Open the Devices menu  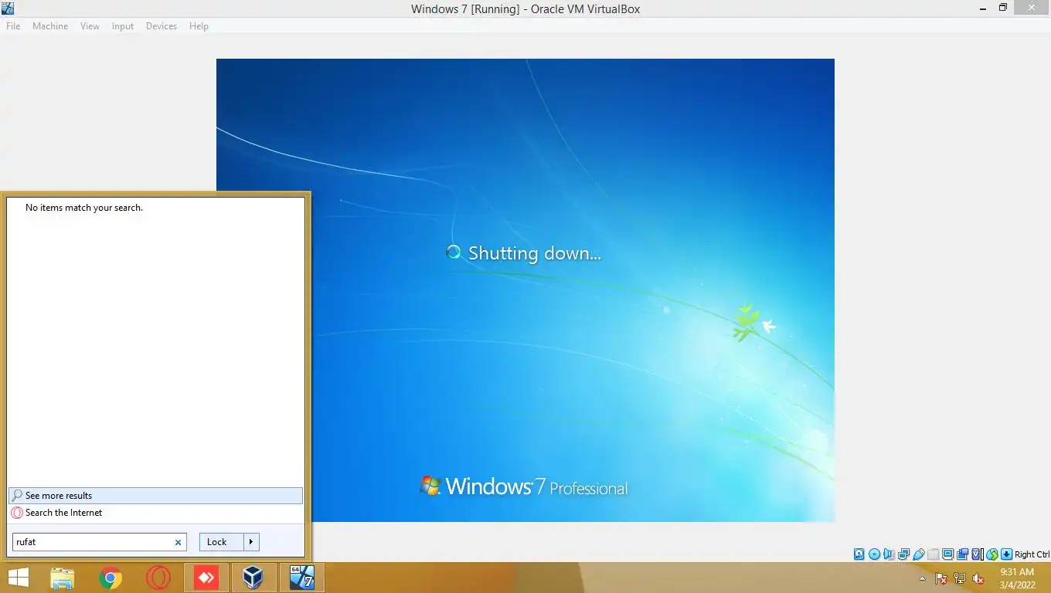tap(162, 26)
